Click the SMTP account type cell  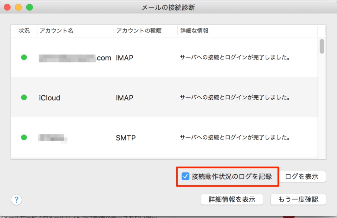point(126,138)
